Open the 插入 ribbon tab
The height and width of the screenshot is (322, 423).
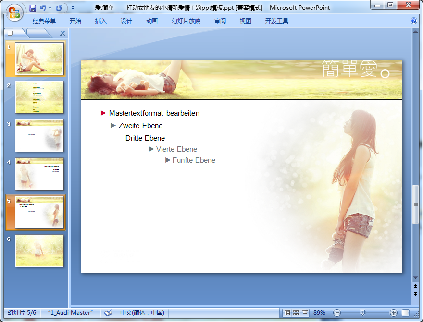click(x=101, y=21)
